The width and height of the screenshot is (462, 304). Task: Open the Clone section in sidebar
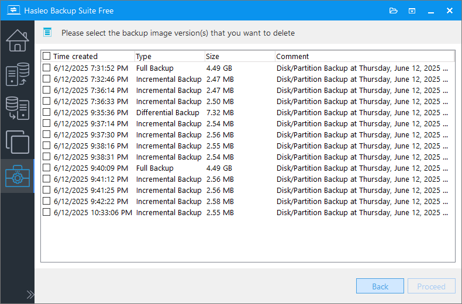[x=18, y=142]
